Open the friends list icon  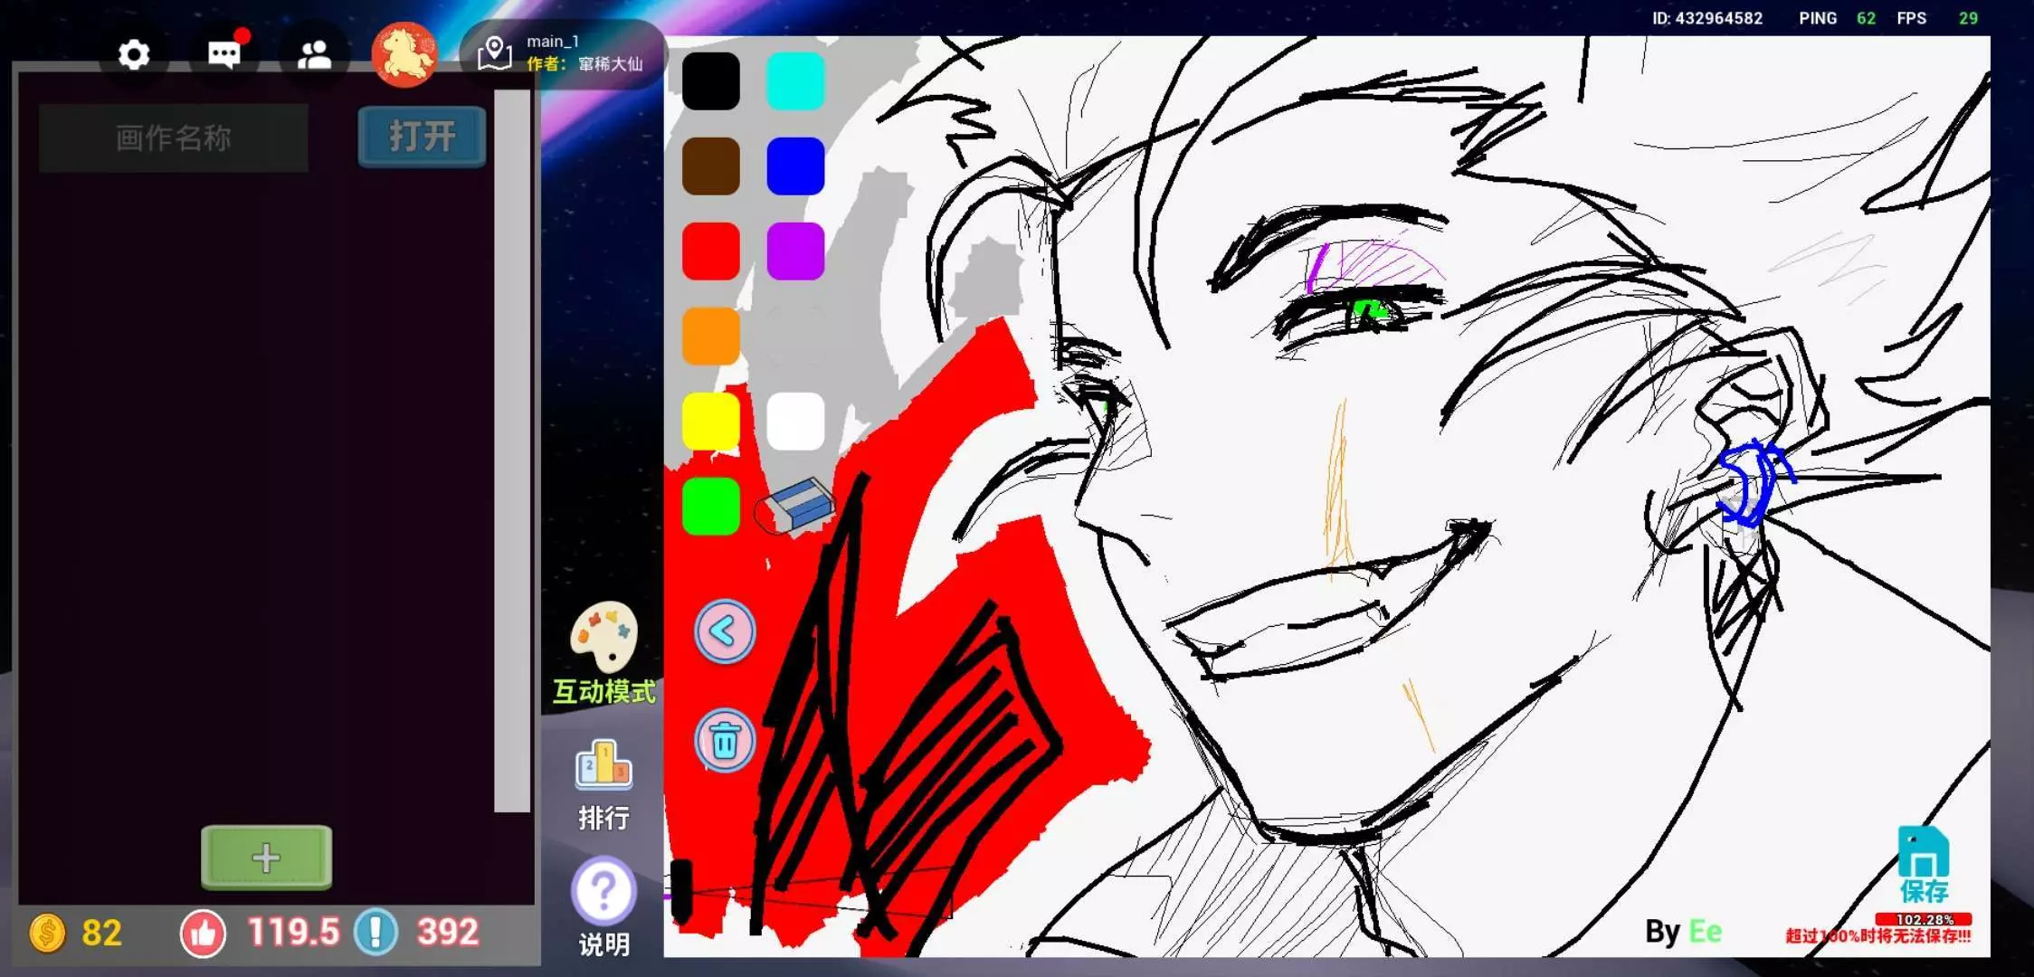click(314, 56)
